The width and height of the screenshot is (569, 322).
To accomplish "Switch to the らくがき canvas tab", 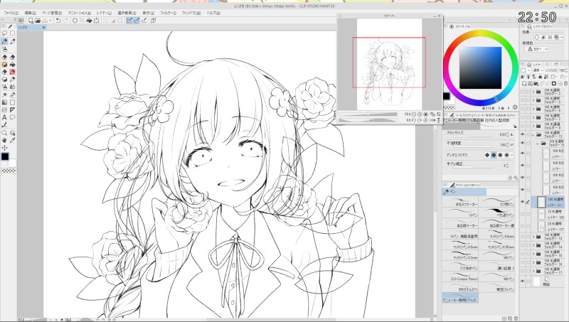I will click(31, 27).
